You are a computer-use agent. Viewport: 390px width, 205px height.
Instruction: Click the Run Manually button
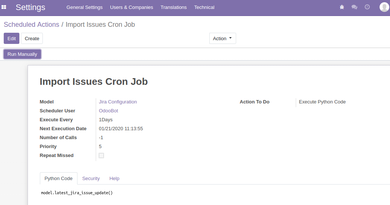(x=22, y=54)
